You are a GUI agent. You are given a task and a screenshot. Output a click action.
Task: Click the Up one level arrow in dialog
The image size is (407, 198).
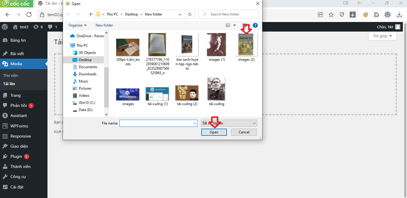[91, 14]
